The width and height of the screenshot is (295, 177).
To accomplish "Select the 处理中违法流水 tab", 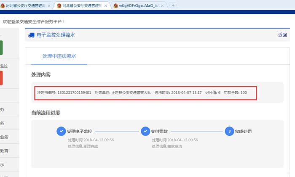I will click(59, 56).
